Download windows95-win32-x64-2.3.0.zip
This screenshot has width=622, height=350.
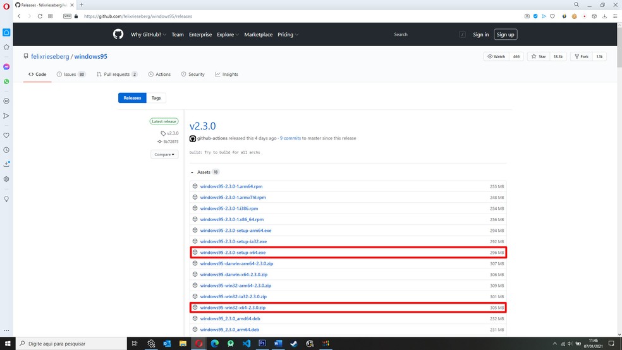(x=233, y=308)
